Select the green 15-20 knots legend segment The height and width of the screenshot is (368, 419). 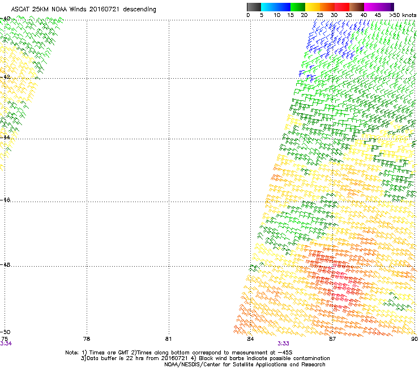[298, 7]
